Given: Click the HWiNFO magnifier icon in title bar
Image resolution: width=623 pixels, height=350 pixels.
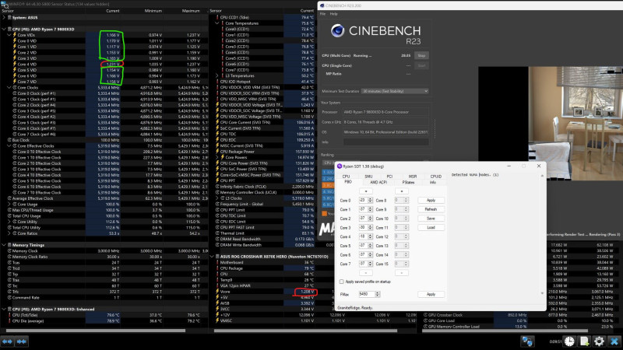Looking at the screenshot, I should 5,5.
